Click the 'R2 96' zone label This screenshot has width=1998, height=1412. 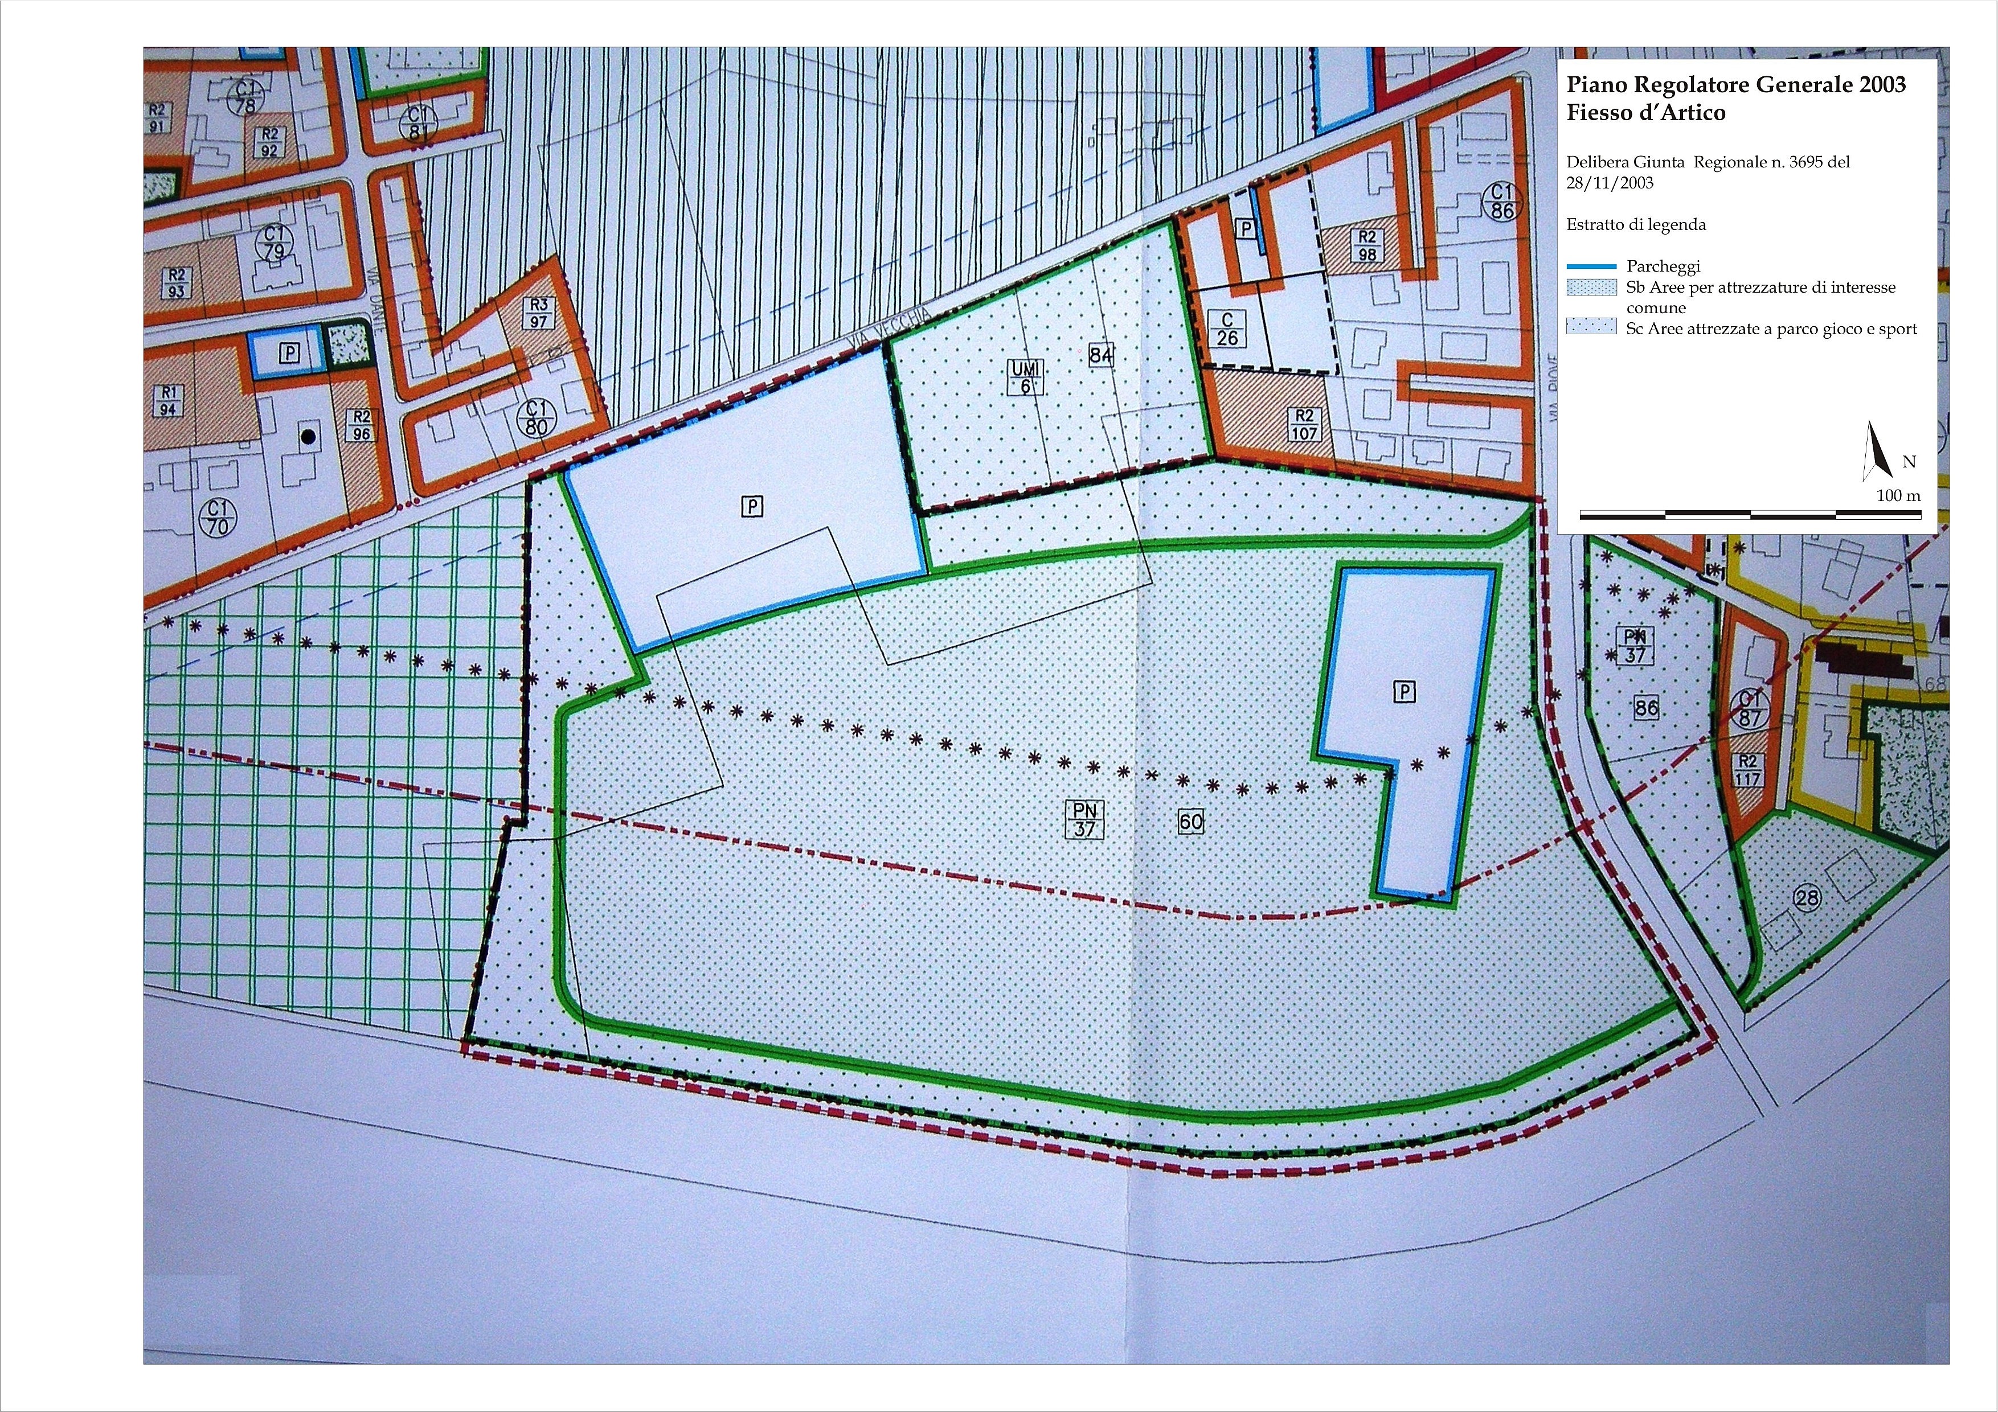click(x=362, y=426)
